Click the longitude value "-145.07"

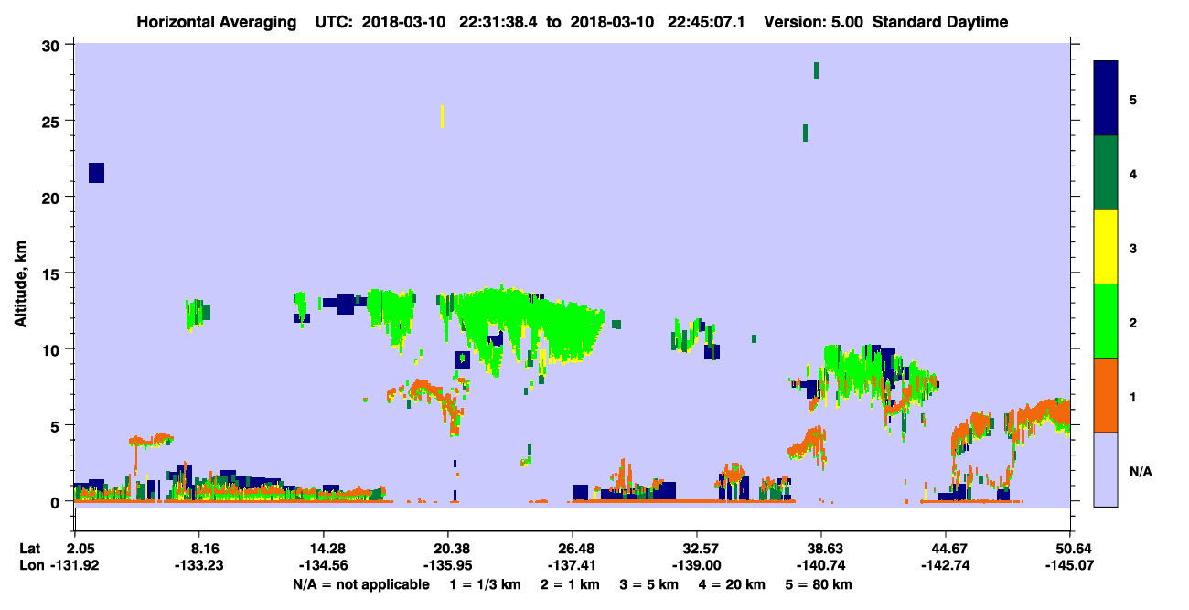pyautogui.click(x=1070, y=565)
